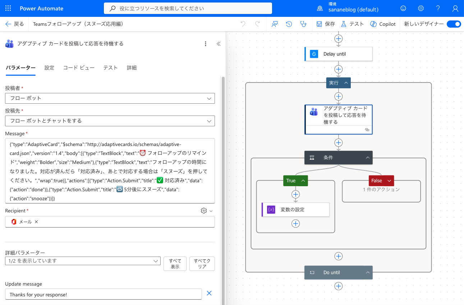Collapse the Do until block
This screenshot has width=464, height=305.
pyautogui.click(x=368, y=273)
